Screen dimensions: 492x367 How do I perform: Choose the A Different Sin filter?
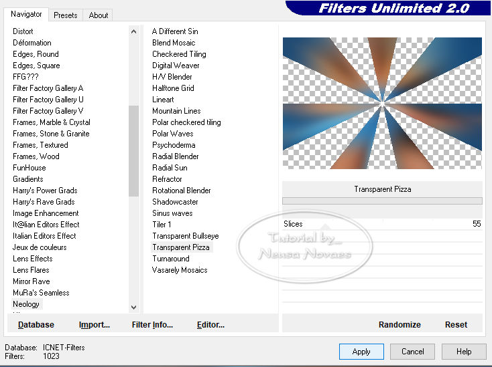coord(175,31)
